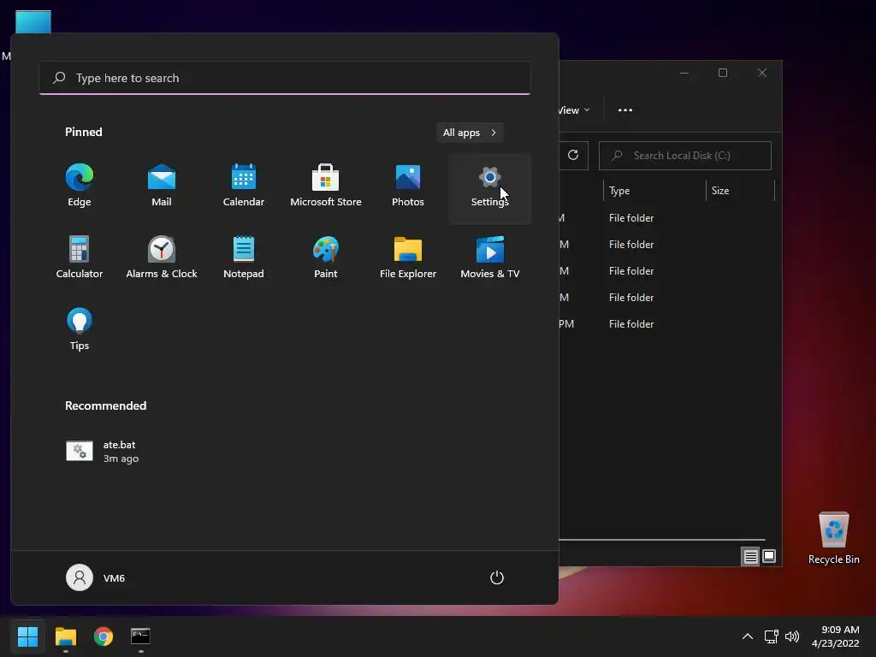Click Search Local Disk (C:) field

click(x=685, y=156)
